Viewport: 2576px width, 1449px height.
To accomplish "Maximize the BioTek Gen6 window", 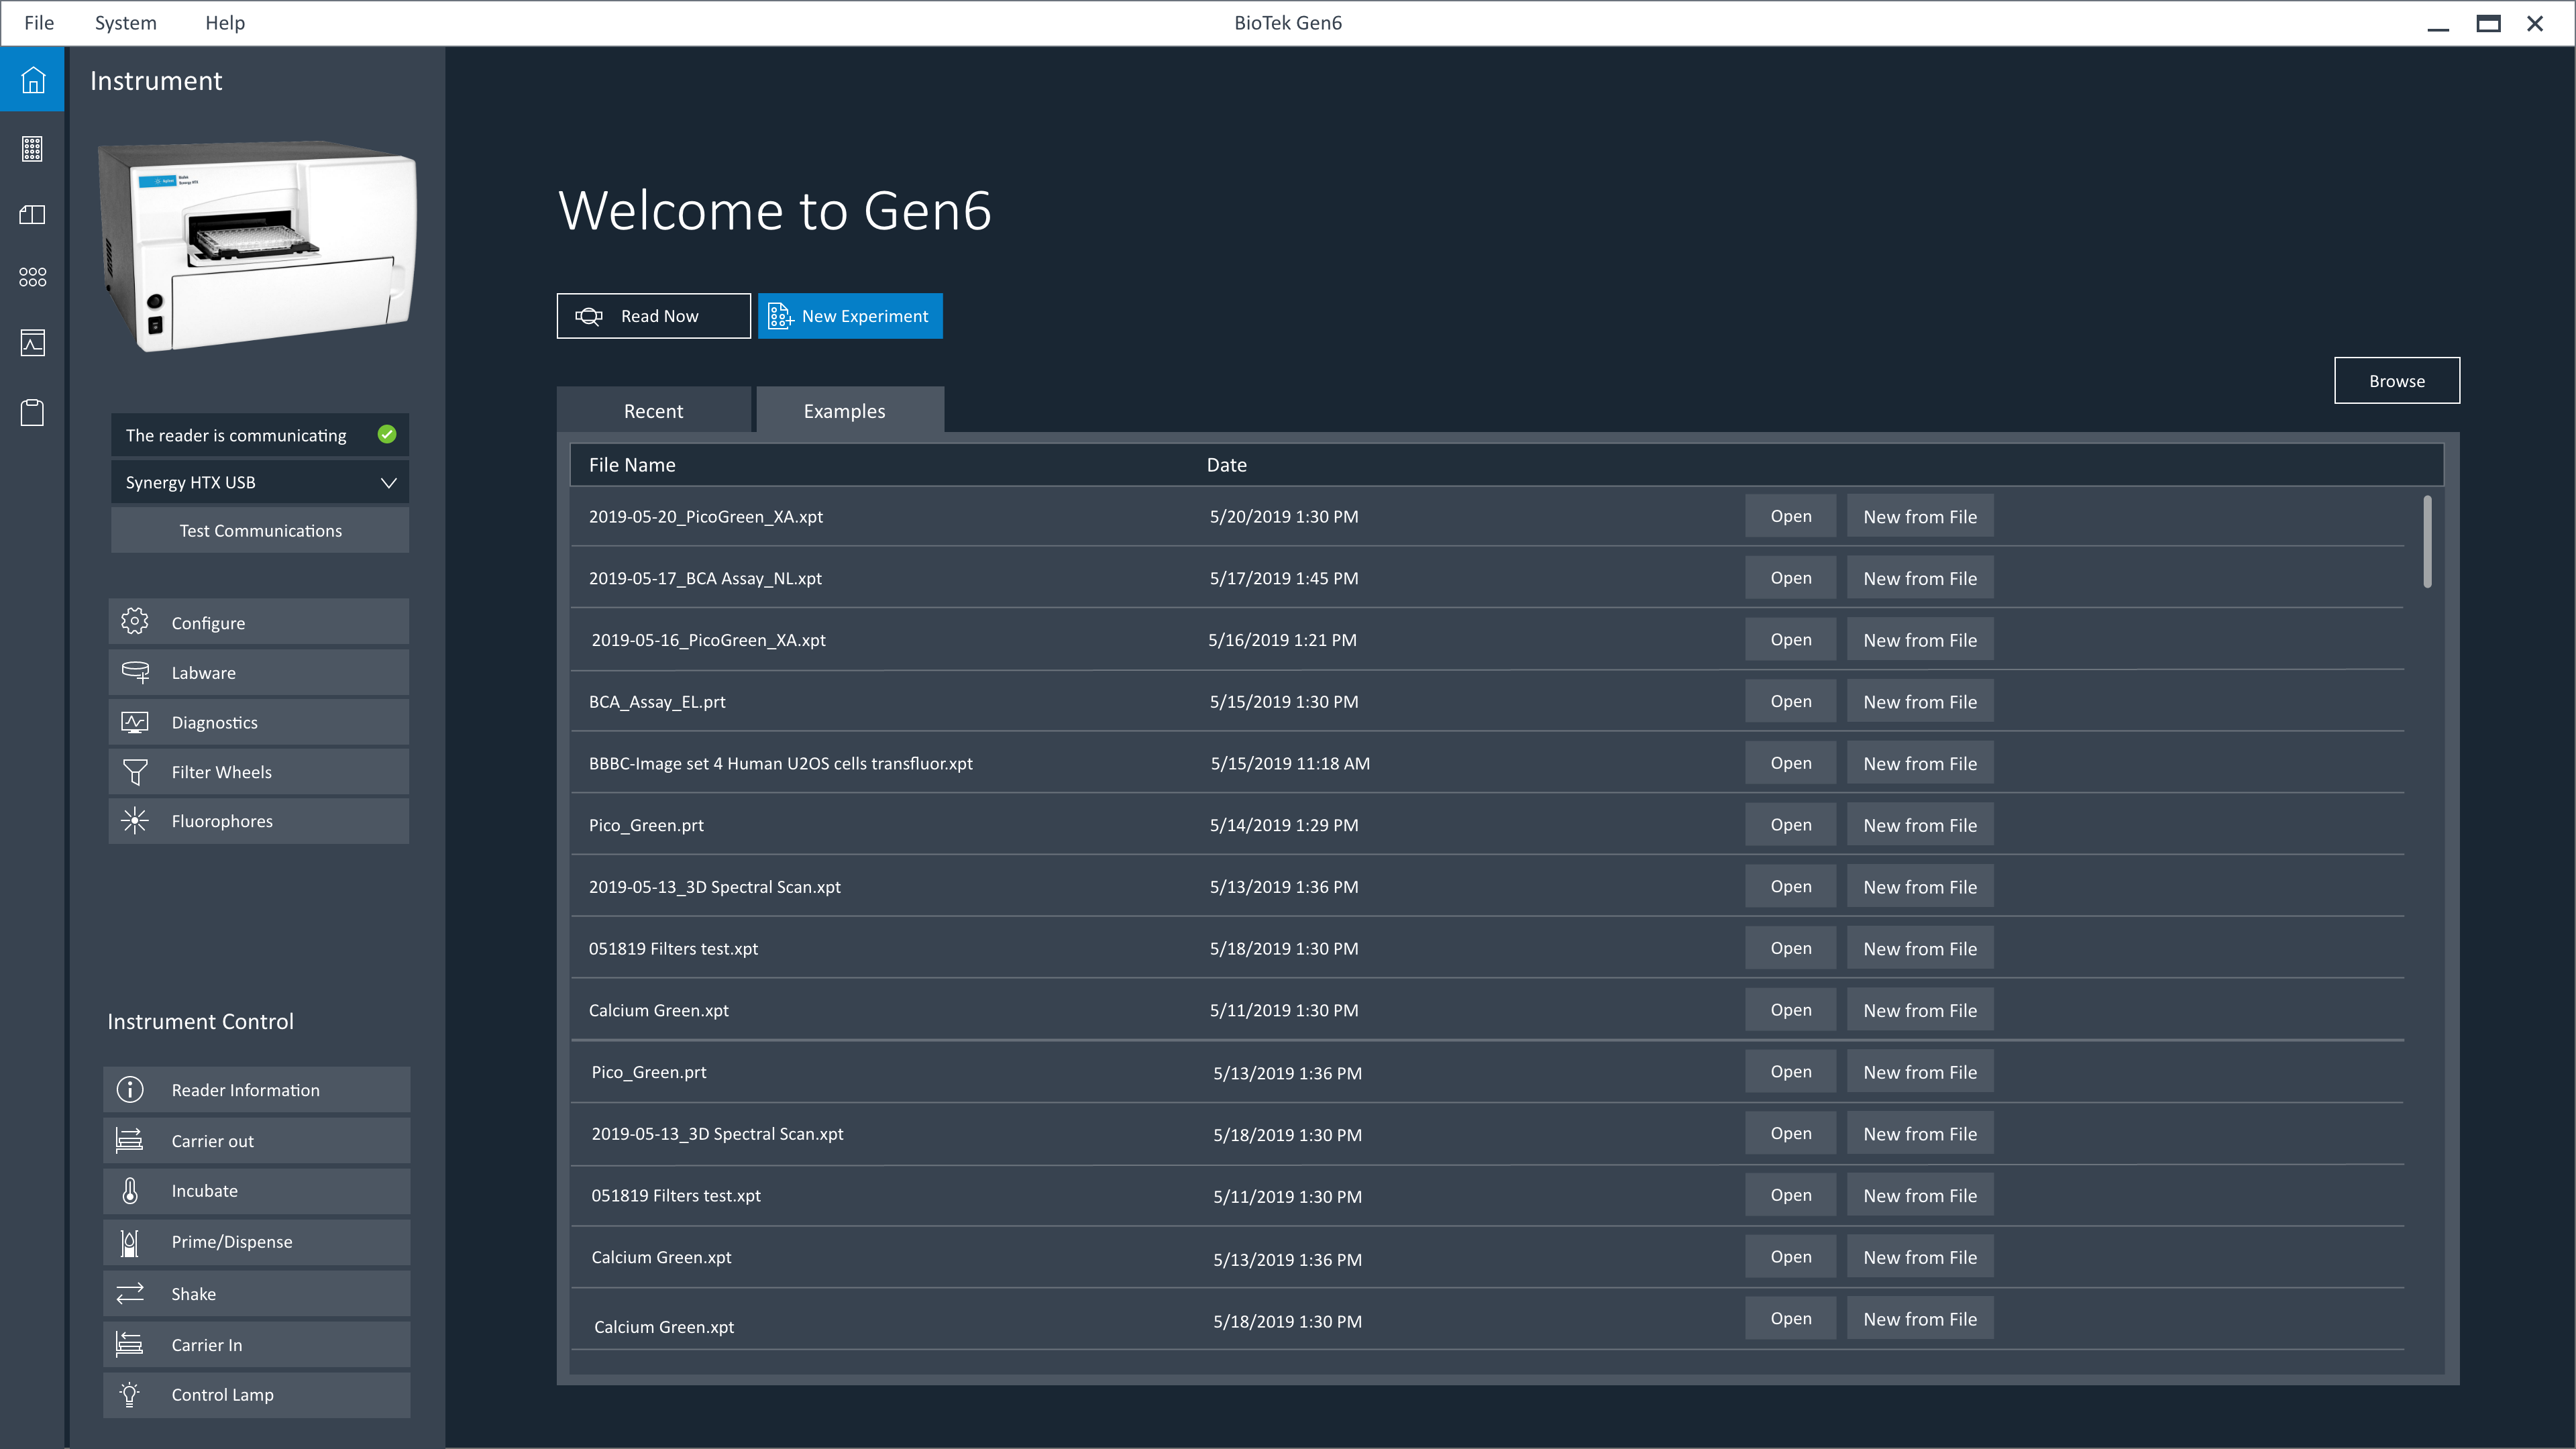I will point(2488,23).
